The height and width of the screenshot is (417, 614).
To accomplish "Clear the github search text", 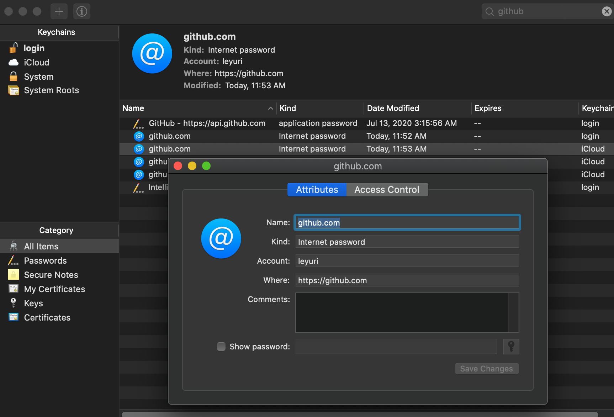I will pos(607,11).
